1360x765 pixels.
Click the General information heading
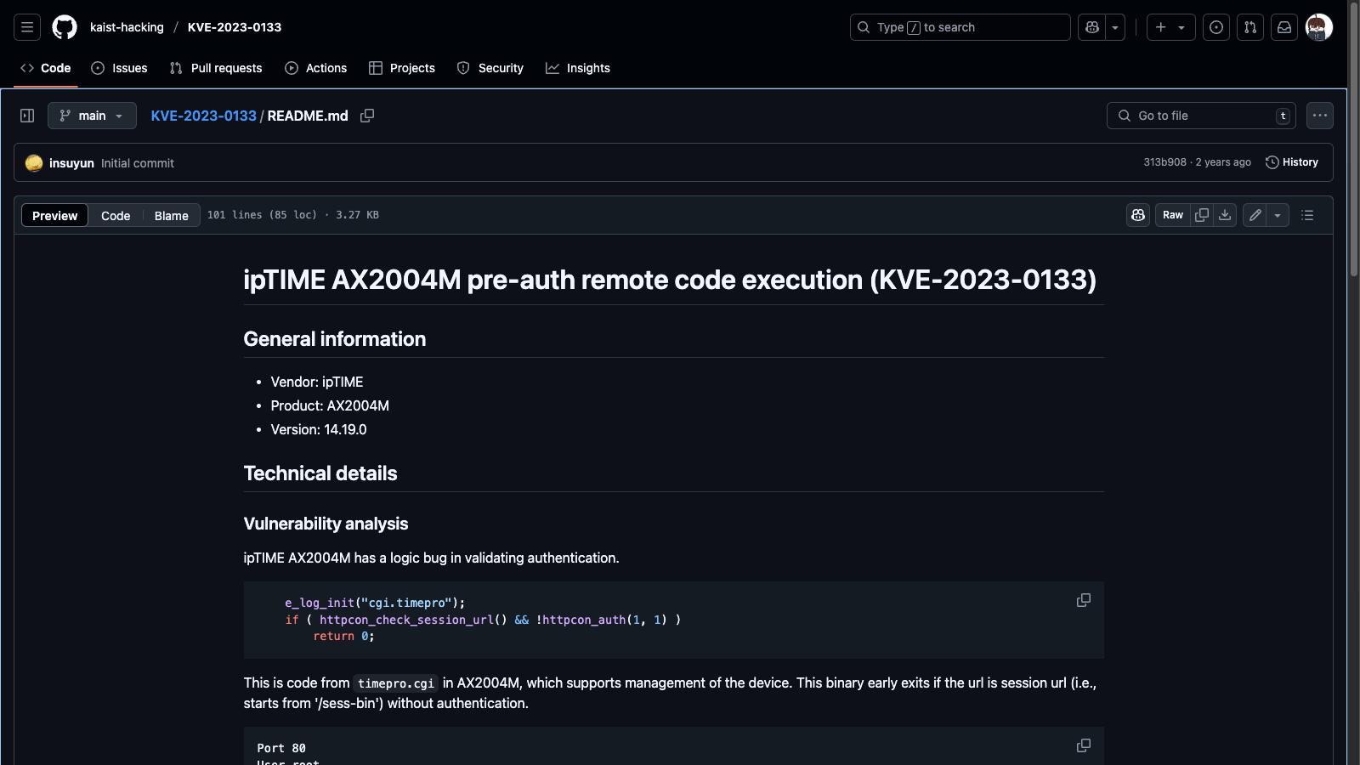335,339
